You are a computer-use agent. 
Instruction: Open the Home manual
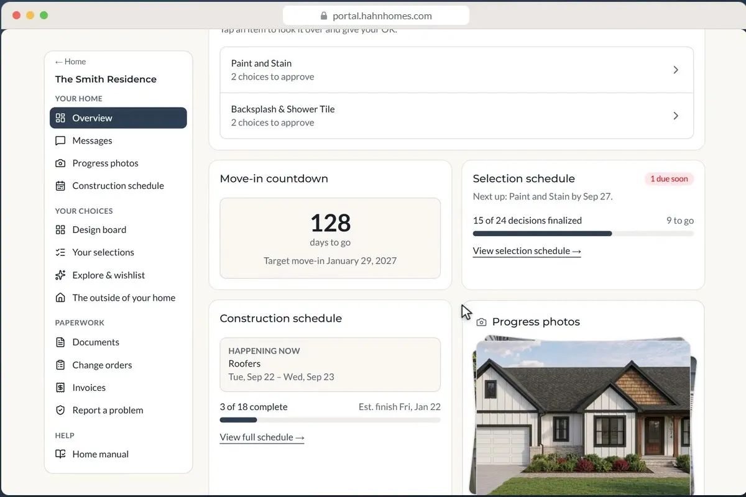click(x=118, y=454)
